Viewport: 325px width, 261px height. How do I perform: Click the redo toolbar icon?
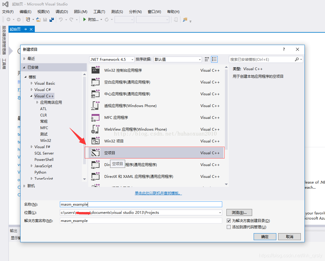(71, 19)
